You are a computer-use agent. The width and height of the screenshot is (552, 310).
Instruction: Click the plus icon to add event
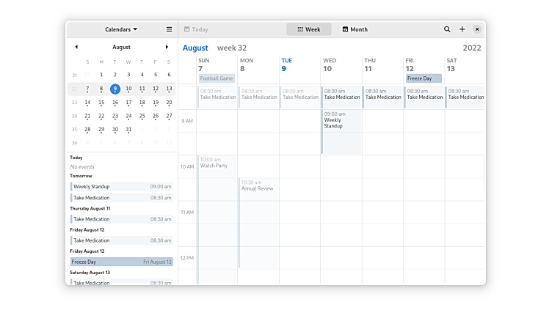coord(462,29)
